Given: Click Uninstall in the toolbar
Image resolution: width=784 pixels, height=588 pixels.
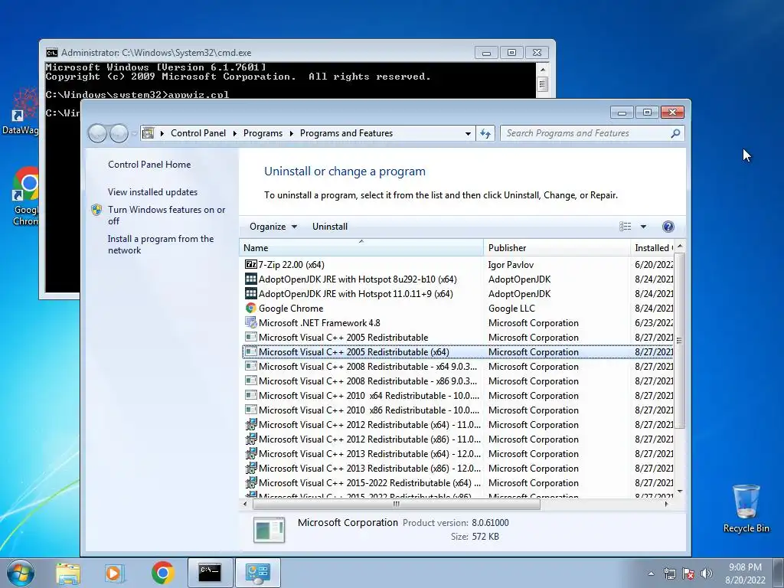Looking at the screenshot, I should 330,227.
